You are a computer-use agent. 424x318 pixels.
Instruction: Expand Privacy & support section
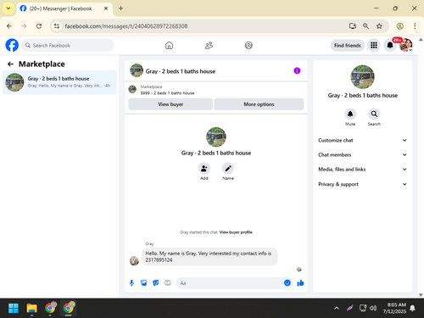pyautogui.click(x=363, y=184)
